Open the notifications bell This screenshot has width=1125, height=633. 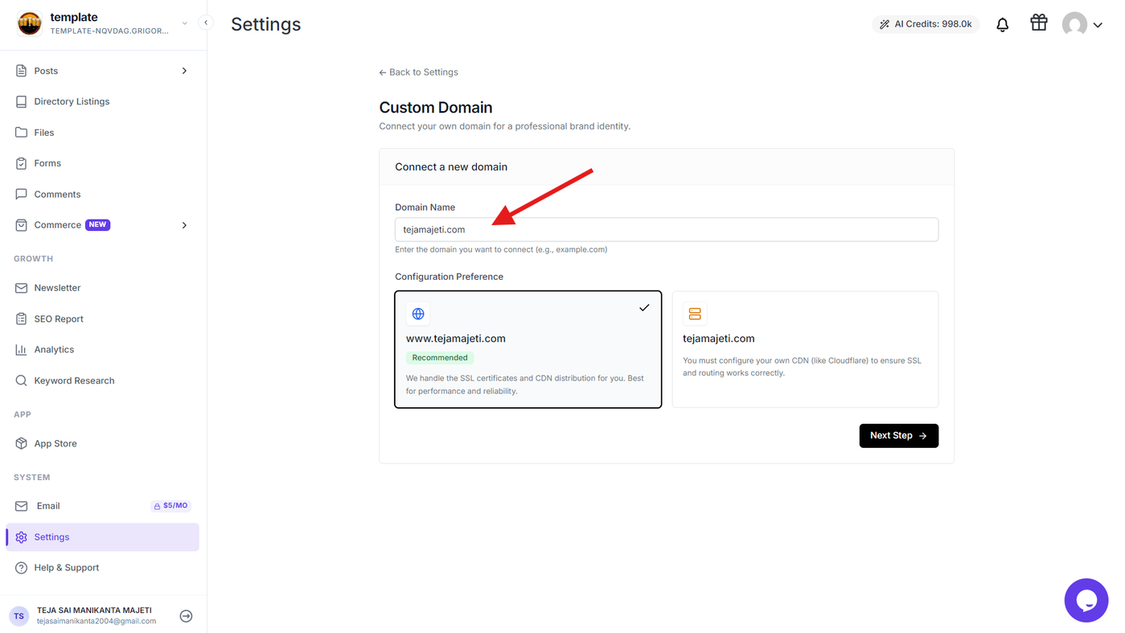pyautogui.click(x=1002, y=24)
